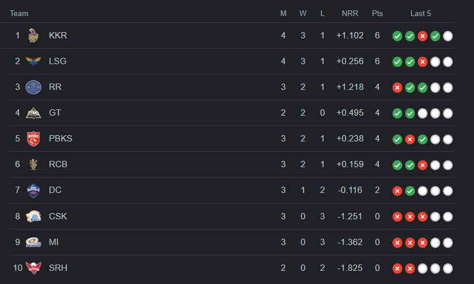
Task: Click the MI team logo
Action: click(x=33, y=242)
